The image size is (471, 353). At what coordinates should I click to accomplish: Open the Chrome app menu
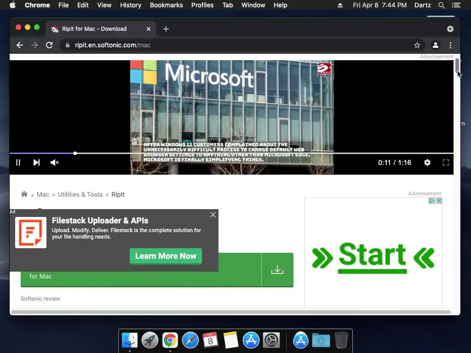point(37,5)
